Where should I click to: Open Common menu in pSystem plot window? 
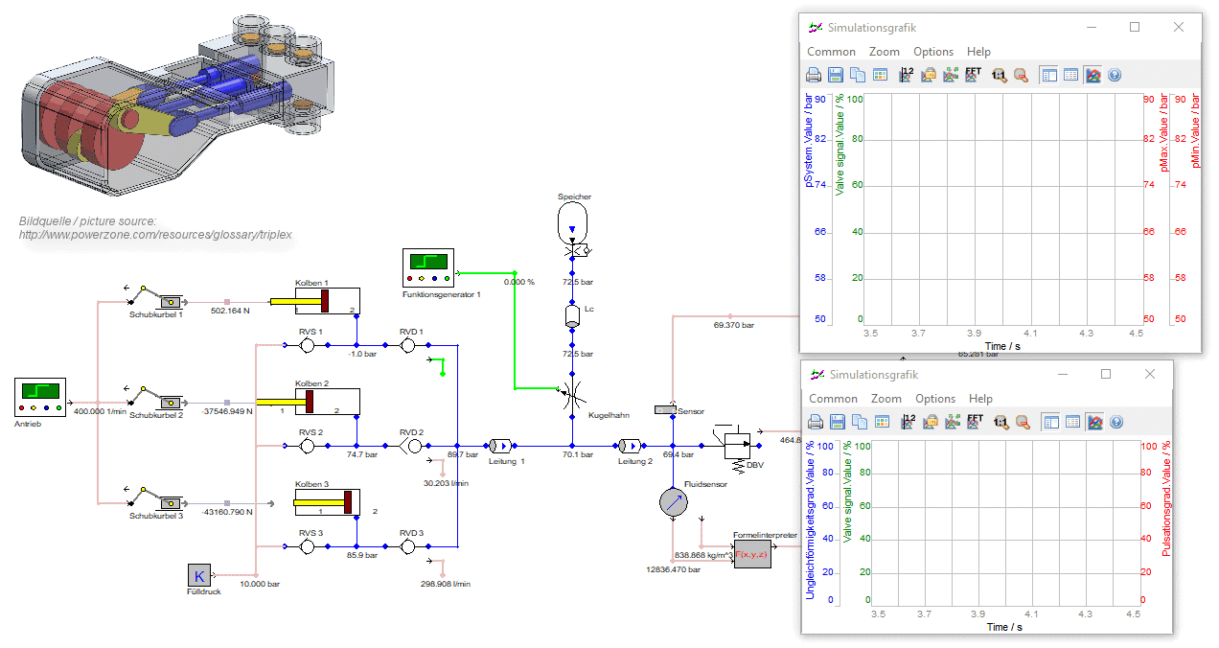click(831, 52)
